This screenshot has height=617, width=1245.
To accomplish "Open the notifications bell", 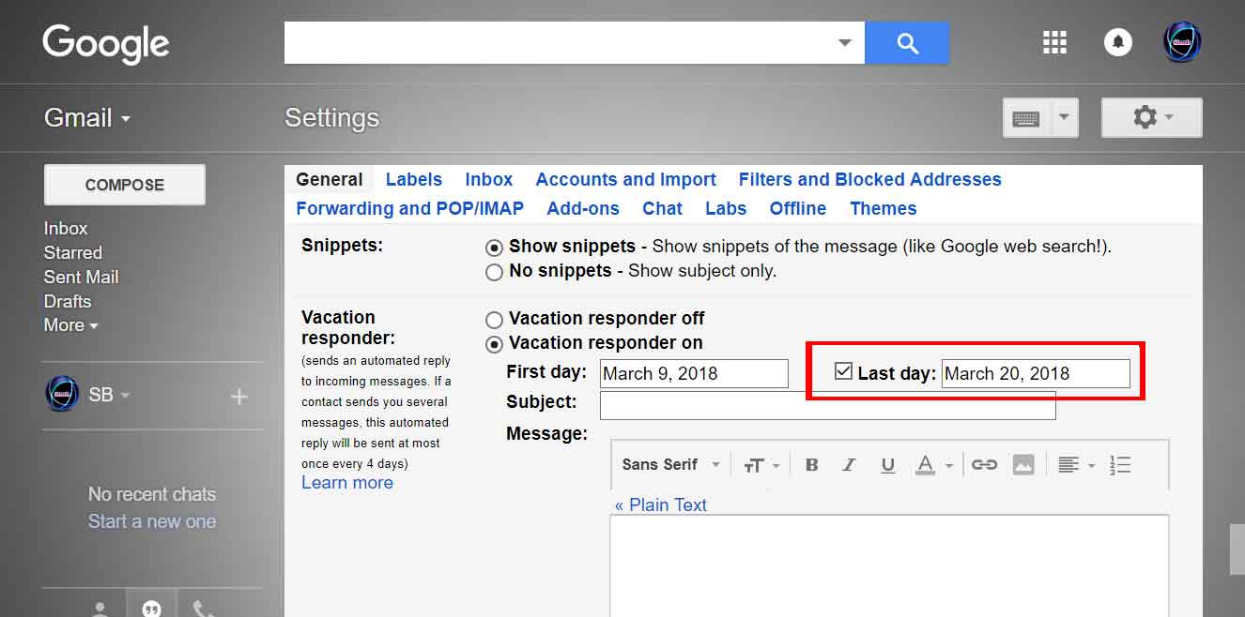I will click(x=1117, y=41).
